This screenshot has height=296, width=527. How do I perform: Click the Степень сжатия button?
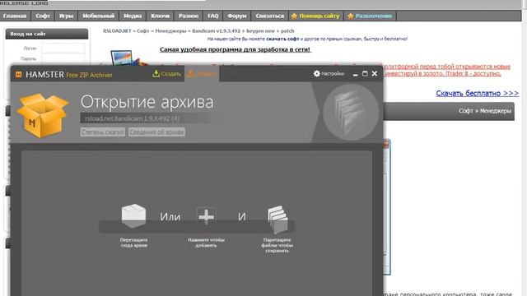(102, 132)
